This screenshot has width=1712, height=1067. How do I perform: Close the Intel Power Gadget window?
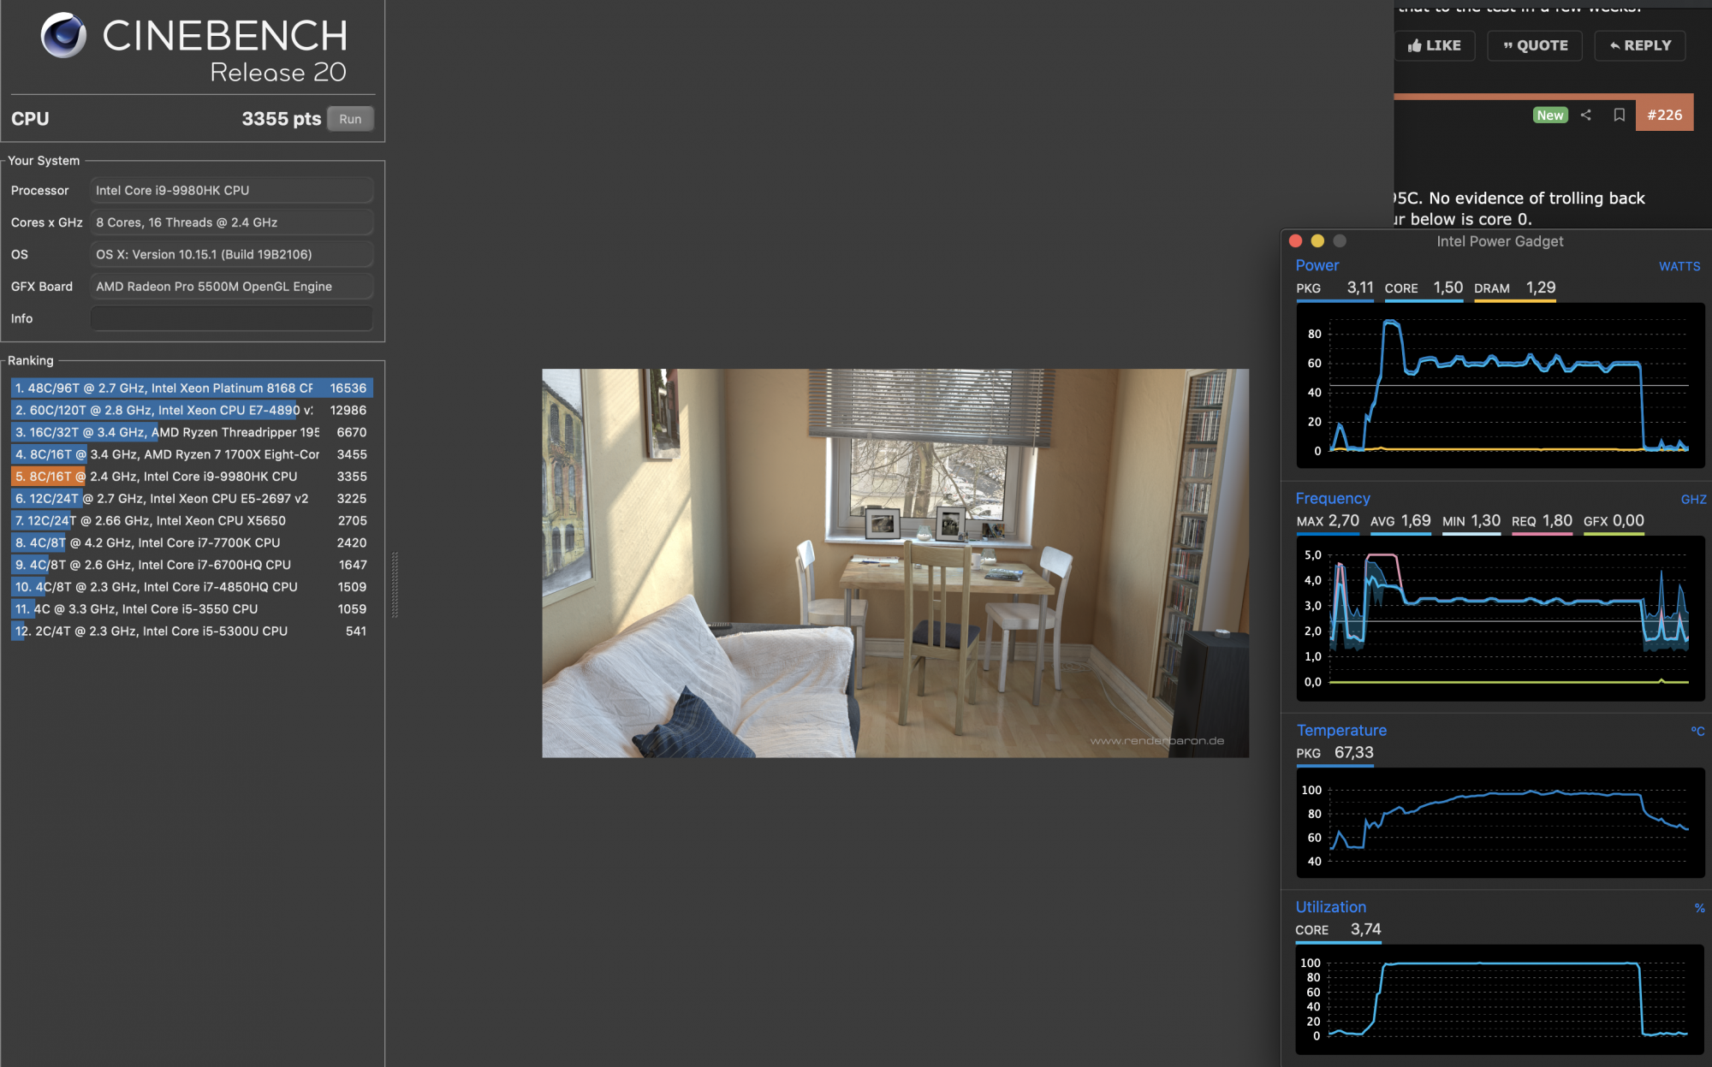[1295, 241]
